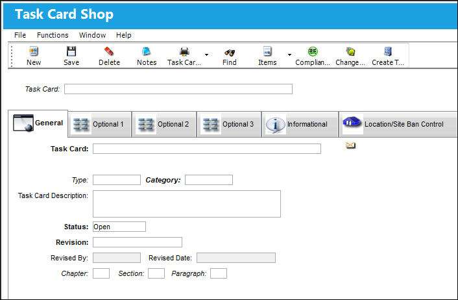Click the Category input field
This screenshot has width=458, height=300.
click(209, 180)
